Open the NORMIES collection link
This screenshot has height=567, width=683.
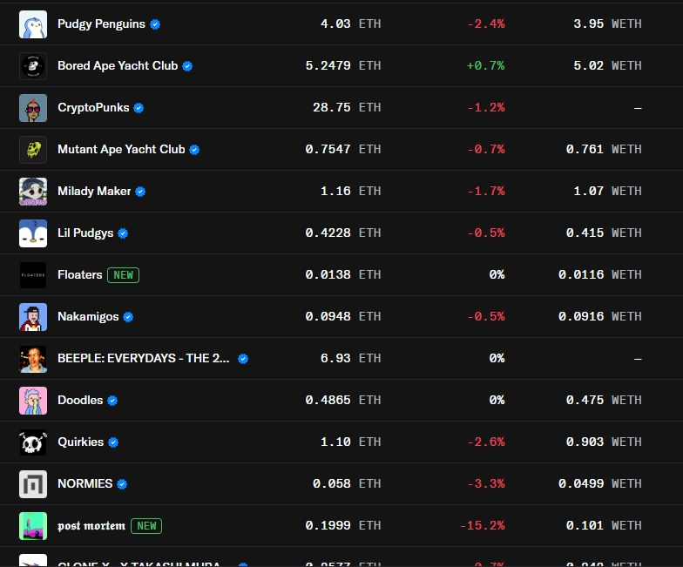[x=85, y=484]
